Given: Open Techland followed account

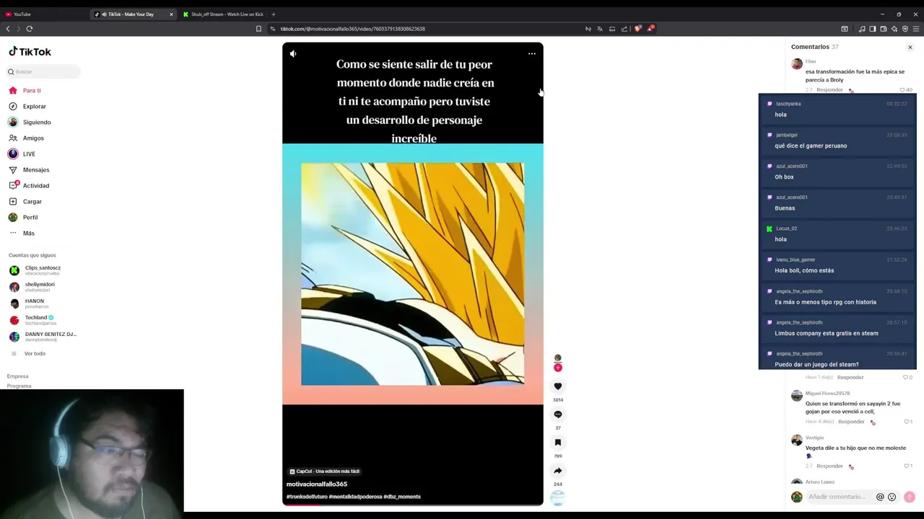Looking at the screenshot, I should point(32,320).
